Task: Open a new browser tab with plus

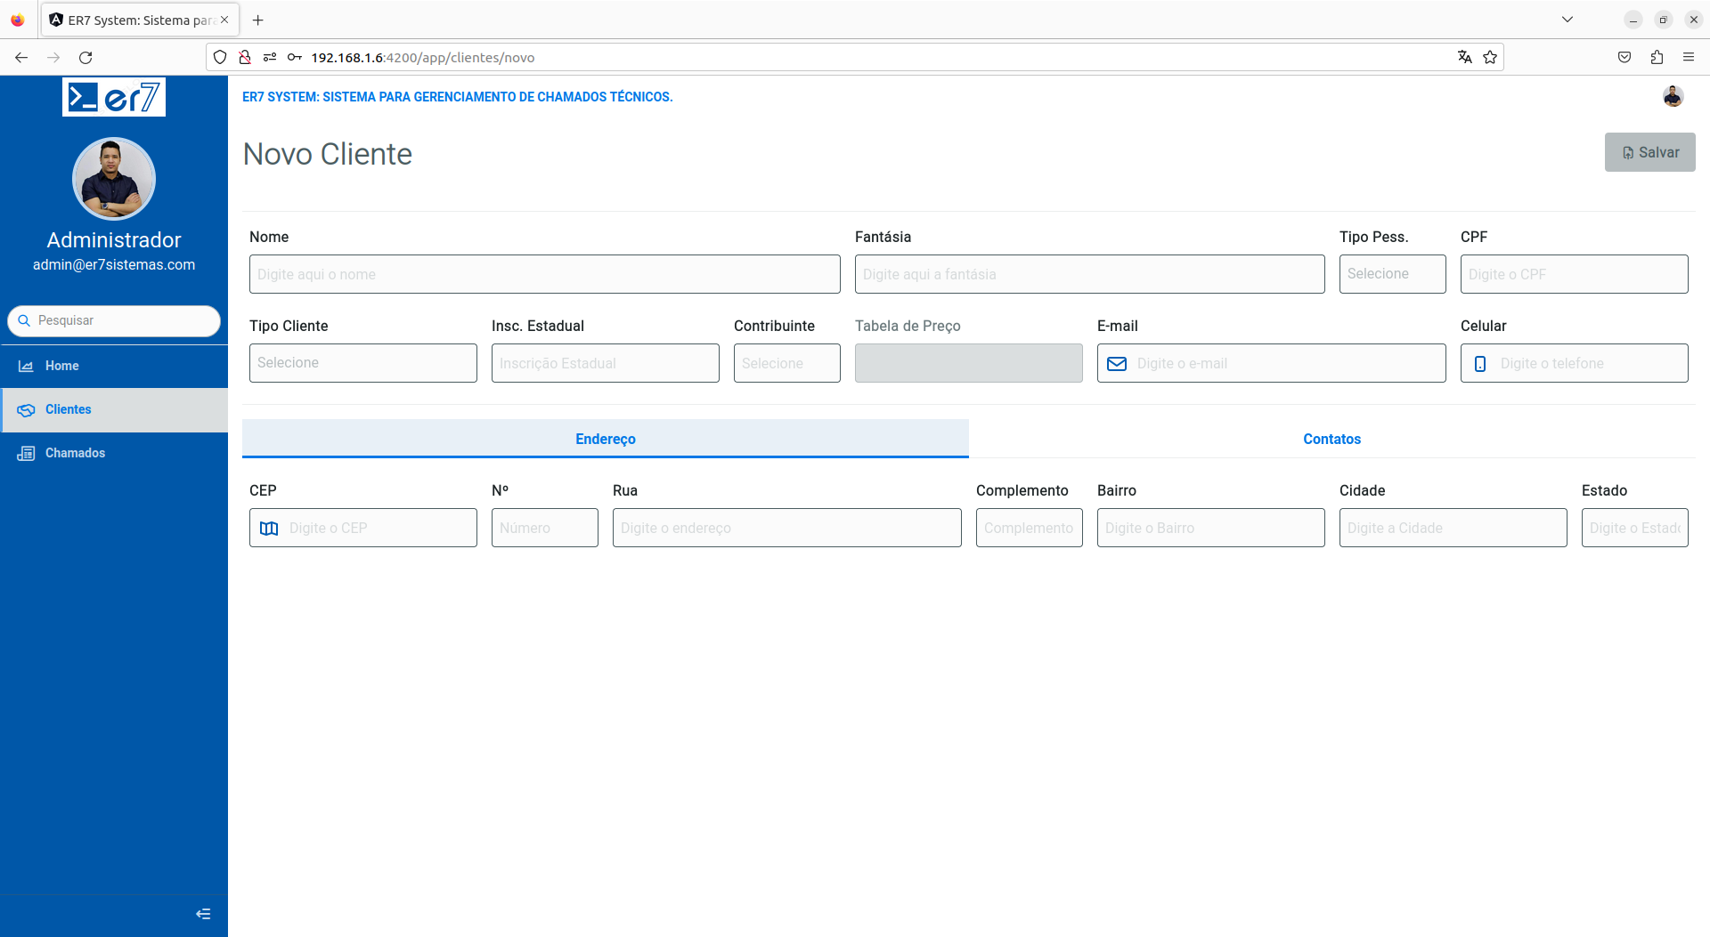Action: coord(258,20)
